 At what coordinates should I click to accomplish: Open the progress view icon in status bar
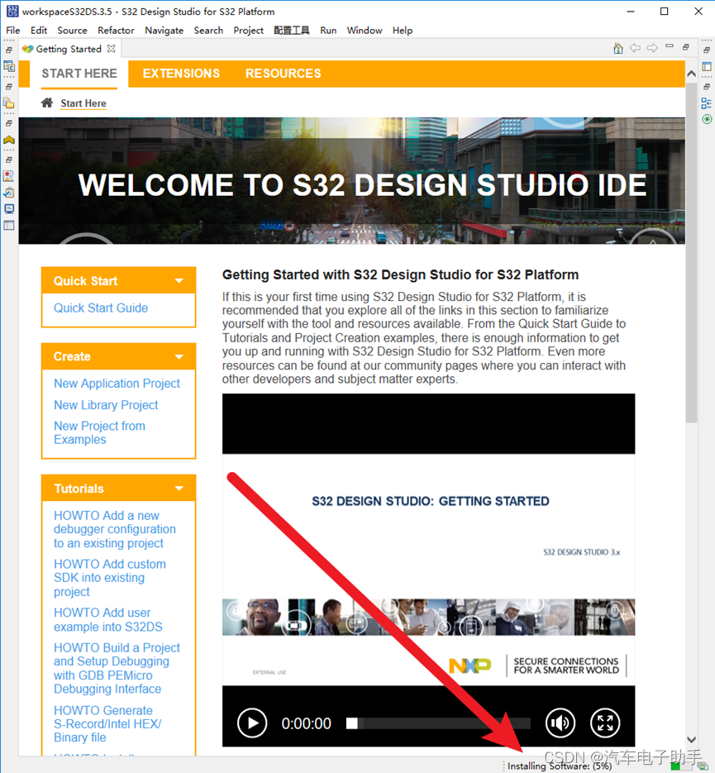click(702, 766)
